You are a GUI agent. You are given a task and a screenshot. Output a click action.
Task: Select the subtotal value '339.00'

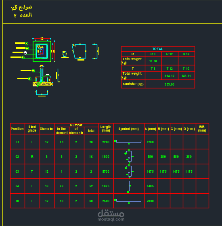(170, 84)
